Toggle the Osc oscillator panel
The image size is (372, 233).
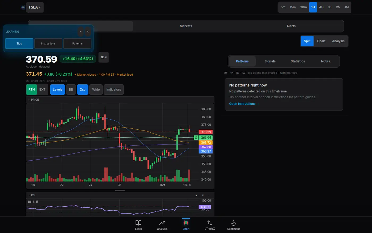[x=83, y=89]
